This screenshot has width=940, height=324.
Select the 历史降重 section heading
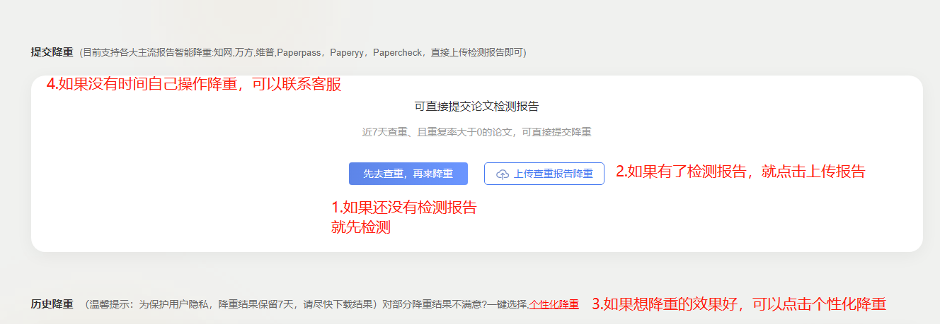click(x=52, y=304)
